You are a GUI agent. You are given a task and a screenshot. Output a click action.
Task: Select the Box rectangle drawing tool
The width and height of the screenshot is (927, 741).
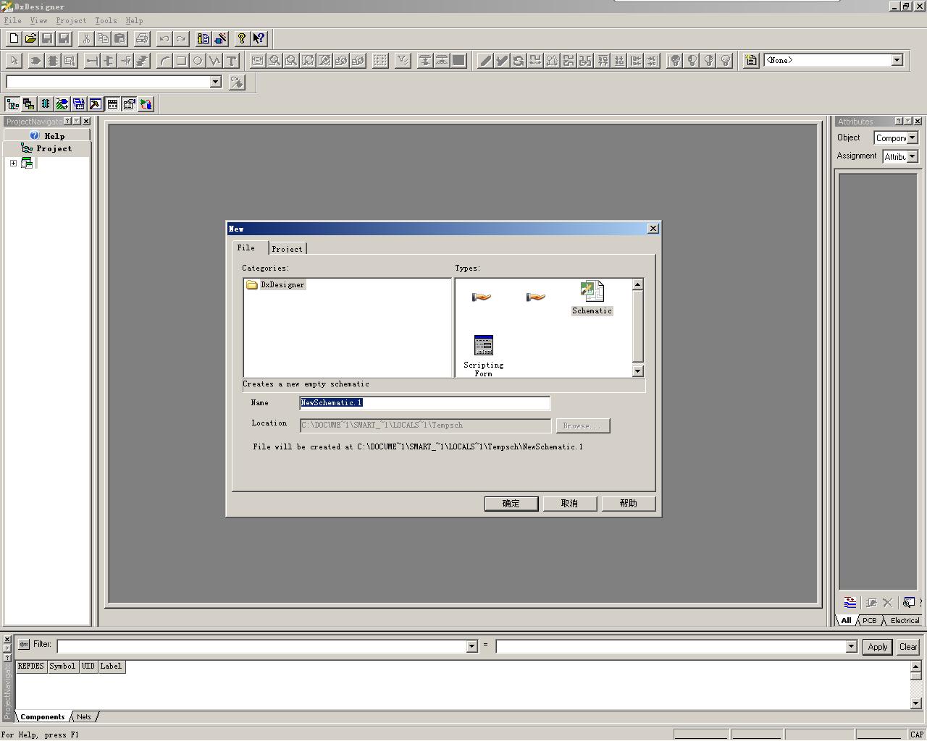(181, 61)
